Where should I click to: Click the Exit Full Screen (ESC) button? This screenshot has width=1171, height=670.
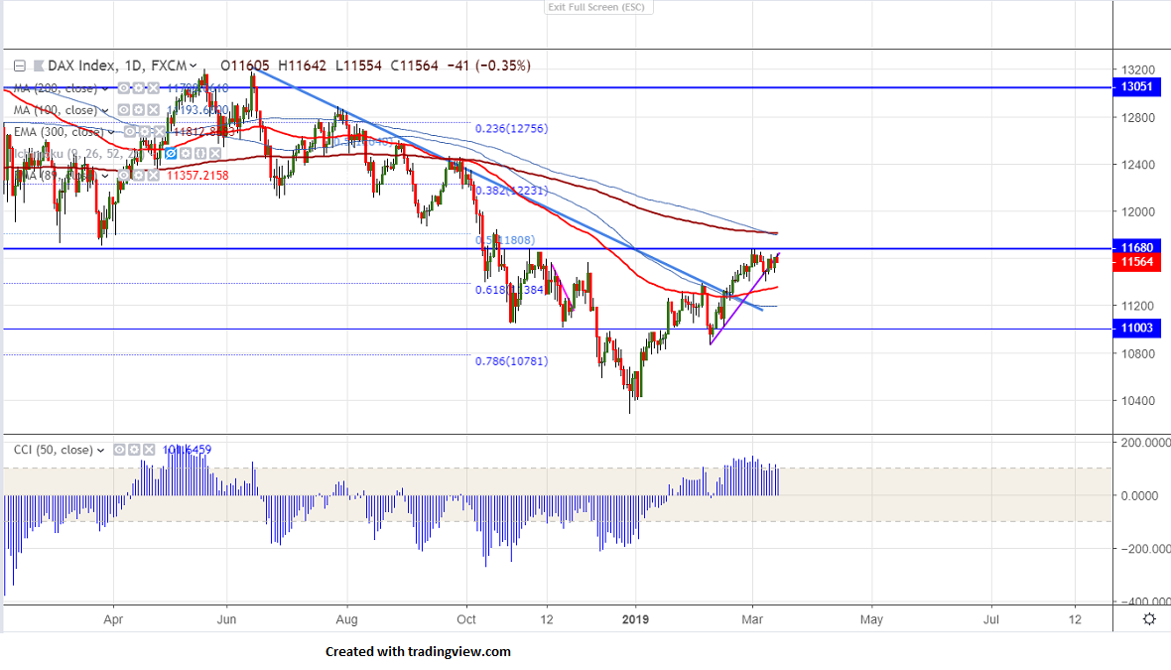coord(596,7)
